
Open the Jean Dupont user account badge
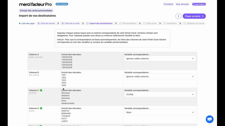click(x=199, y=4)
